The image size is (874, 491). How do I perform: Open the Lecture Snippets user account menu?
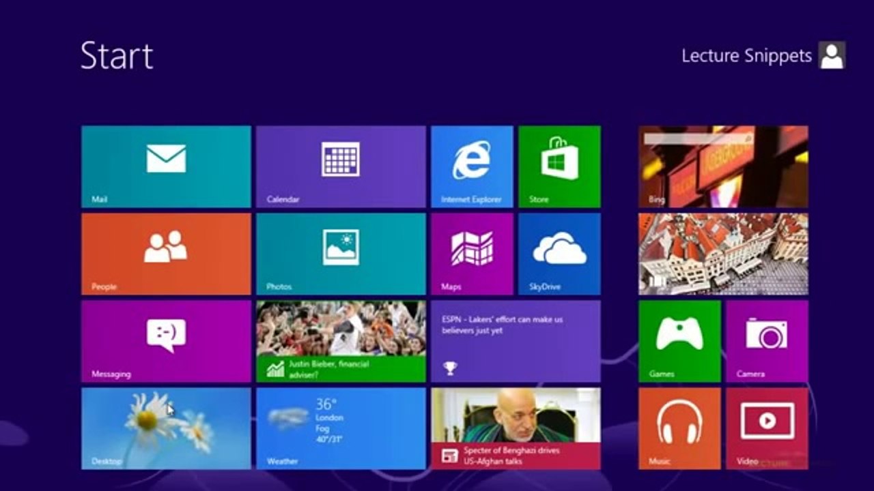(x=763, y=55)
